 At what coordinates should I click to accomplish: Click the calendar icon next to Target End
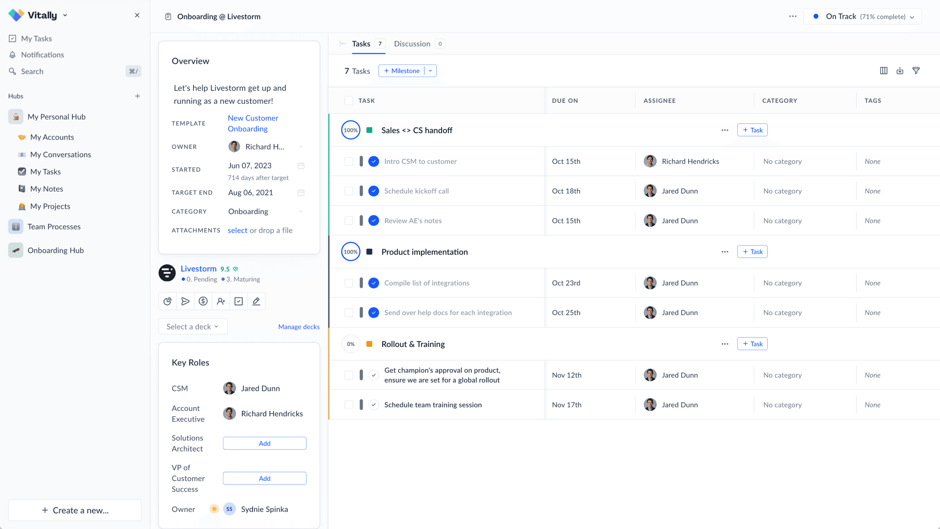click(301, 192)
